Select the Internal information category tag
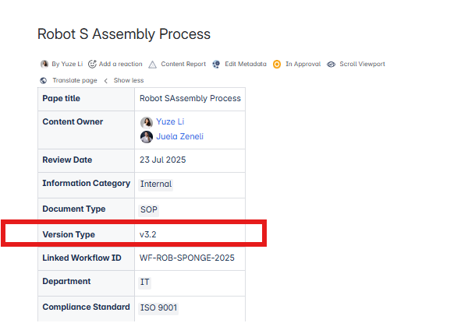The image size is (461, 330). click(x=156, y=184)
